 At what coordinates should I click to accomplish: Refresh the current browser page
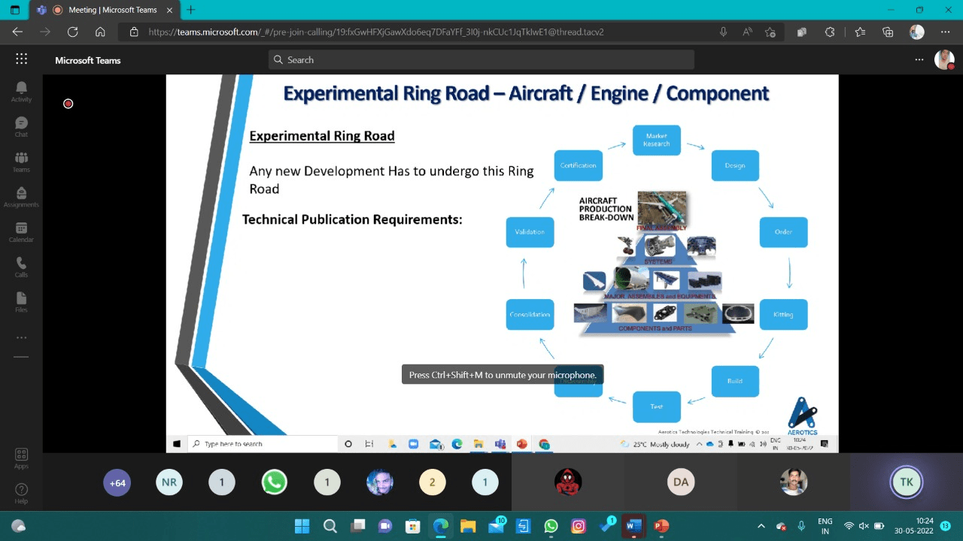coord(72,32)
